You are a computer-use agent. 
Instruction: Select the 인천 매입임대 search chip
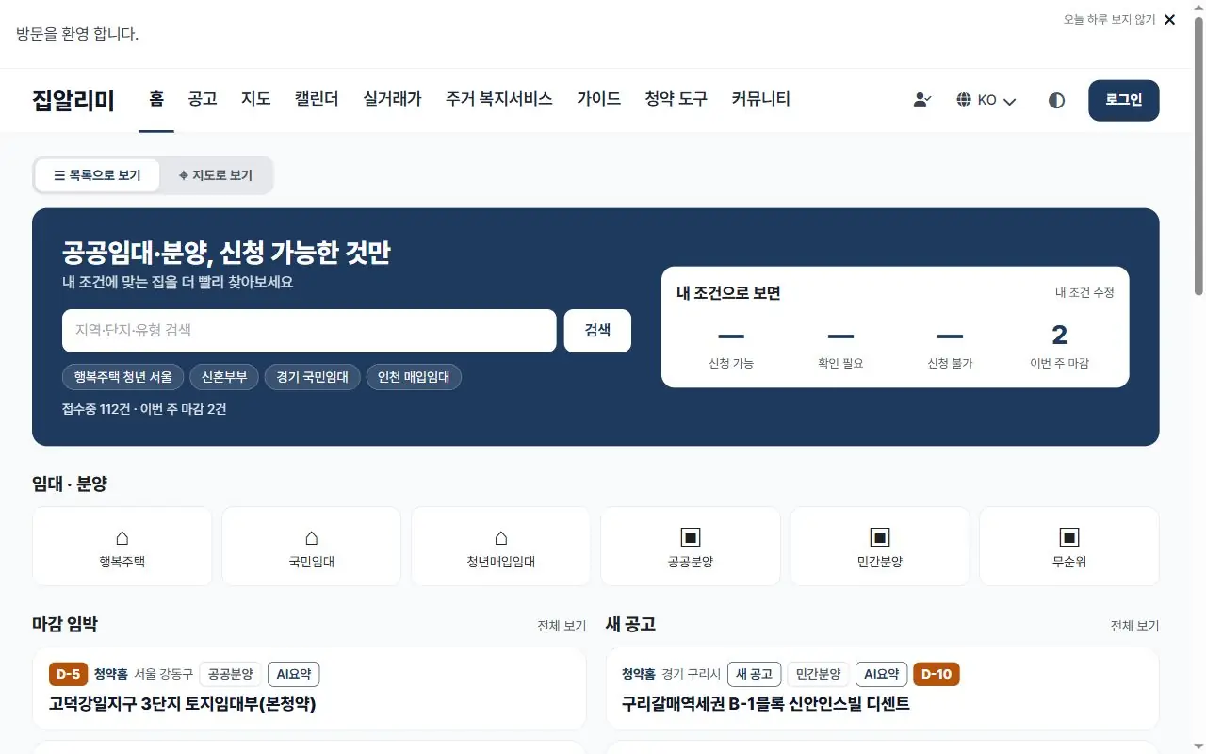point(414,378)
